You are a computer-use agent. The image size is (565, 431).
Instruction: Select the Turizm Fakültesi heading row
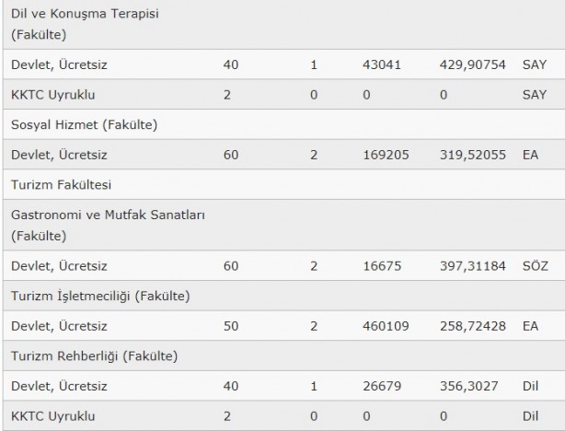tap(284, 185)
